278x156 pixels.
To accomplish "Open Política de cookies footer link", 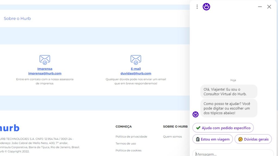I will point(128,150).
